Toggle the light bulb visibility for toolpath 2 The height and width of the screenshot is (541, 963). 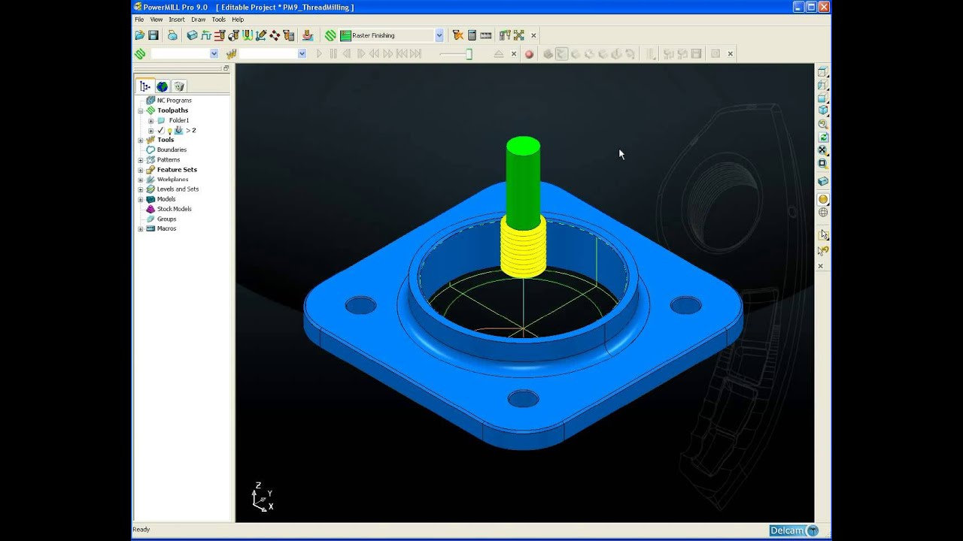coord(169,131)
